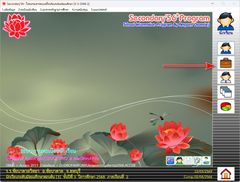Open the 2.ทะเบียนนักเรียน menu
This screenshot has width=240, height=182.
(27, 10)
